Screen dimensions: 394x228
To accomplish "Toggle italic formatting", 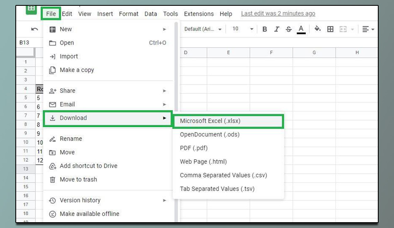I will [x=277, y=29].
